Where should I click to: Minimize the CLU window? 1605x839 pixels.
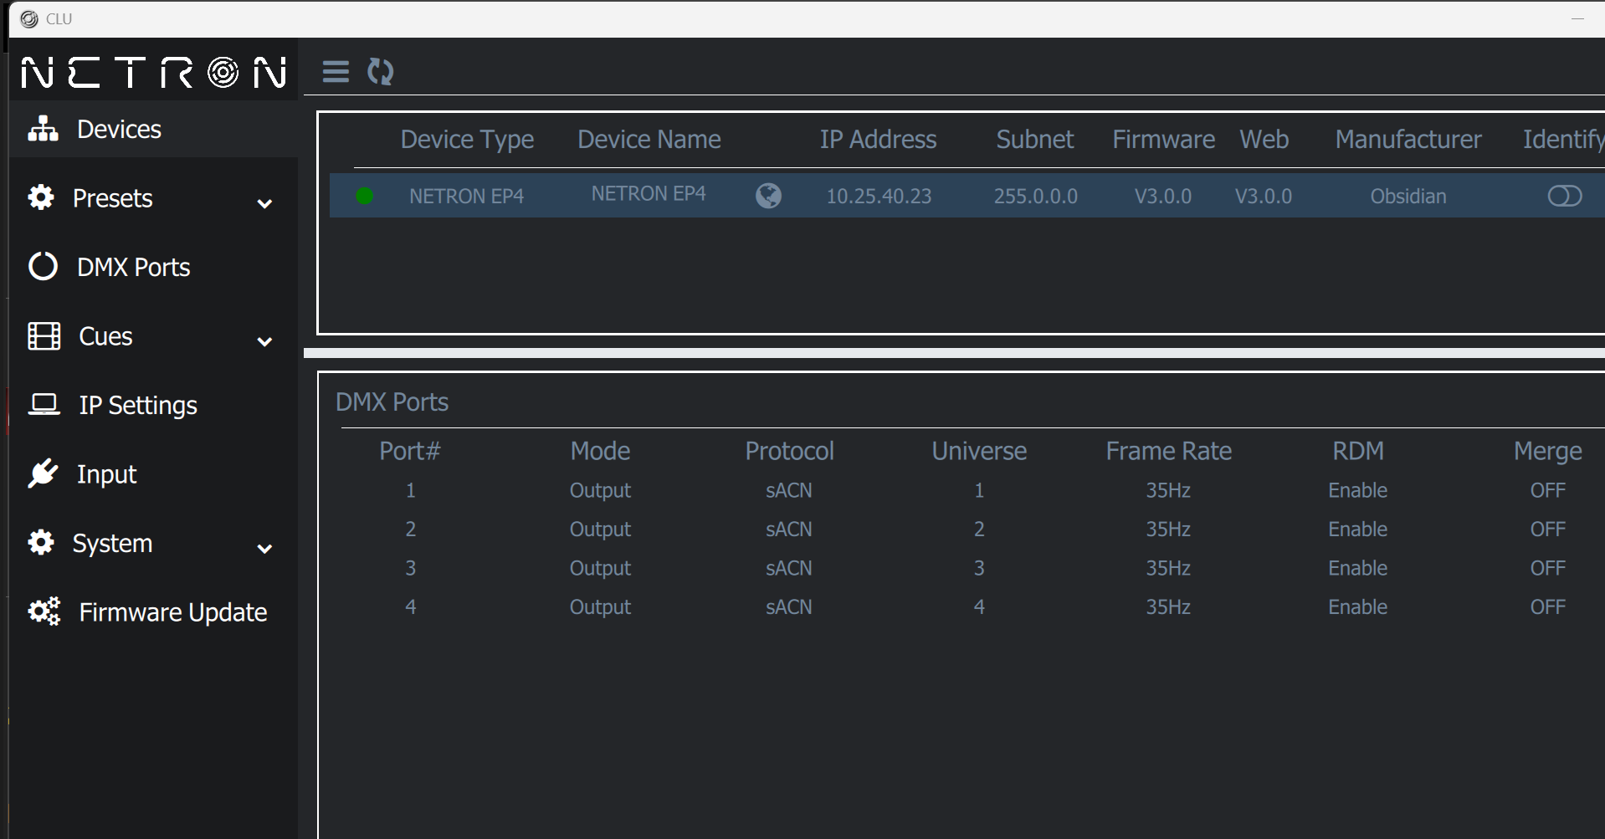(x=1577, y=18)
